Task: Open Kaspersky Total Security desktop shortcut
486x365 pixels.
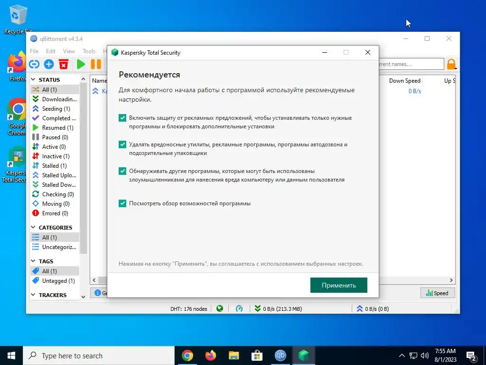Action: tap(15, 164)
